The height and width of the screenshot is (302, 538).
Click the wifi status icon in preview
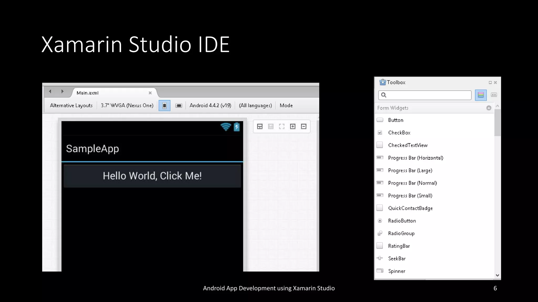click(226, 127)
